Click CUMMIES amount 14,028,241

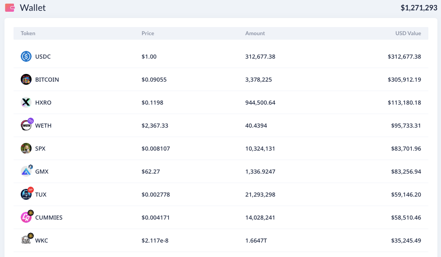pyautogui.click(x=260, y=218)
